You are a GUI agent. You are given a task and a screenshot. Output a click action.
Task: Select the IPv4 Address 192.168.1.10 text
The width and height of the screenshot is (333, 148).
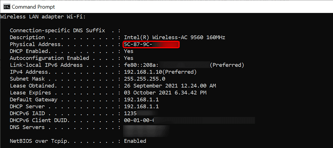pyautogui.click(x=143, y=72)
